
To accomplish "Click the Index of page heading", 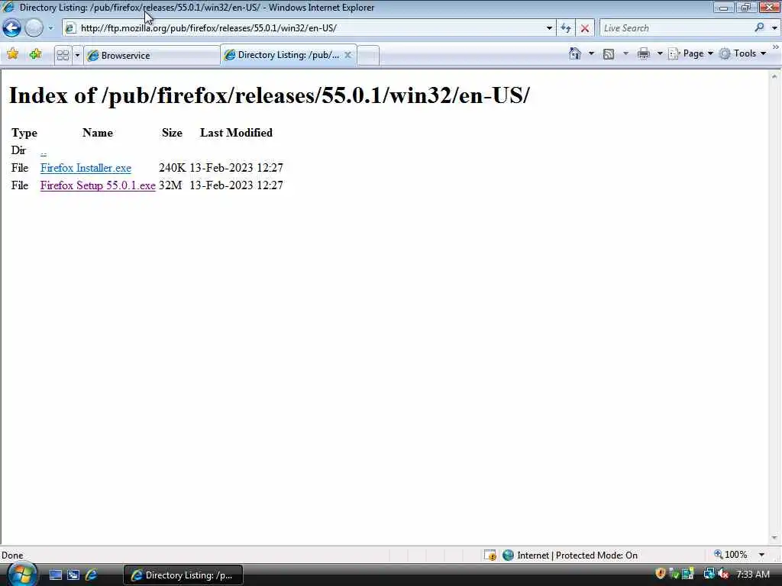I will pyautogui.click(x=270, y=95).
